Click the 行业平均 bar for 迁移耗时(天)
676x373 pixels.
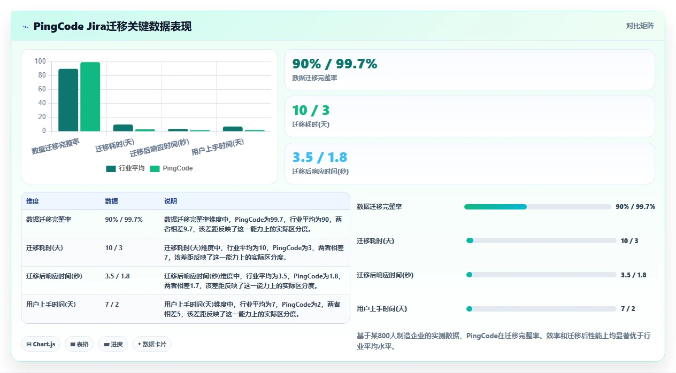[x=123, y=128]
